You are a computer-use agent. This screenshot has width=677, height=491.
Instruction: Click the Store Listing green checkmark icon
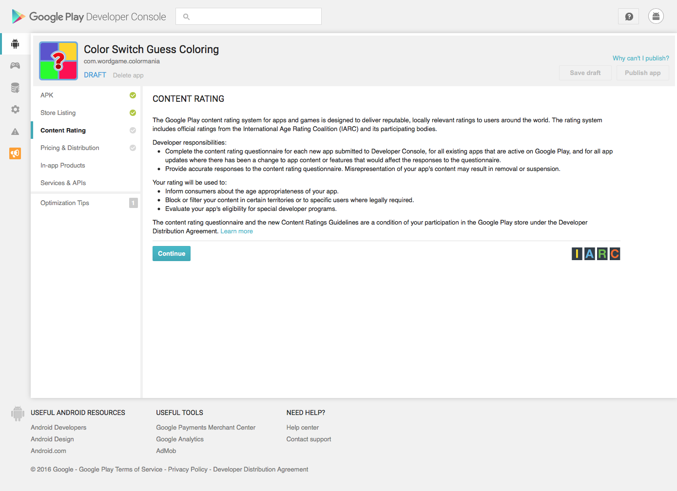pyautogui.click(x=133, y=113)
